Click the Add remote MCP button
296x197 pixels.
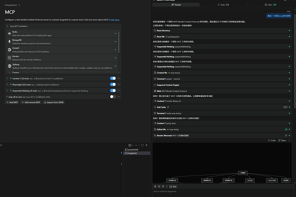tap(31, 102)
